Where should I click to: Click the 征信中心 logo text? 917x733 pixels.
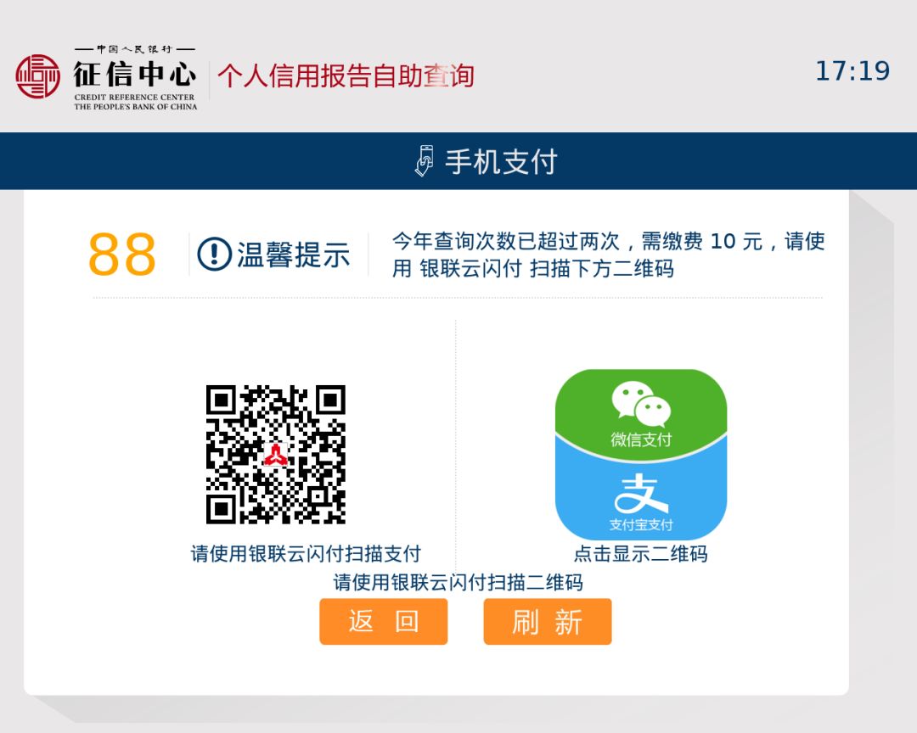(x=134, y=75)
